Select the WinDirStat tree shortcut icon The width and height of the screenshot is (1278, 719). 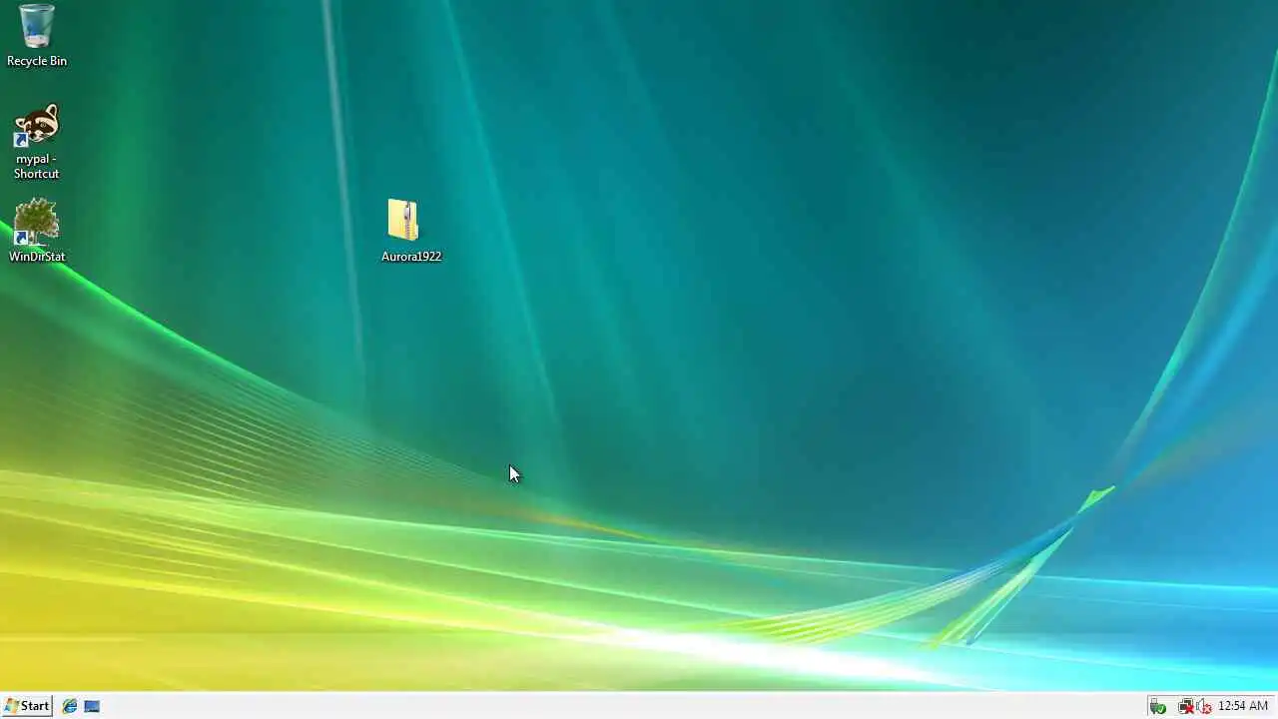pos(36,222)
